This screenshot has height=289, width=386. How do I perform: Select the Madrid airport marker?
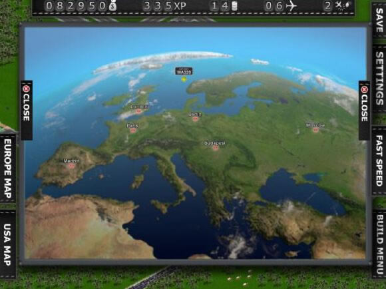coord(72,166)
